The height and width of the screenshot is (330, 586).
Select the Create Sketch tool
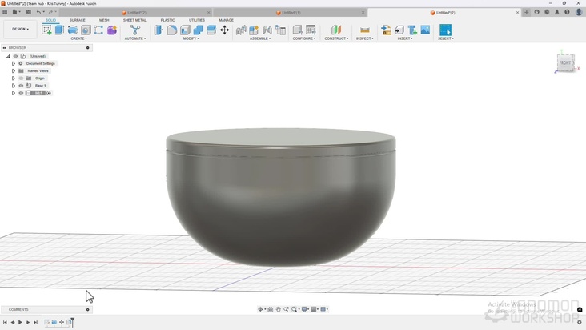46,30
